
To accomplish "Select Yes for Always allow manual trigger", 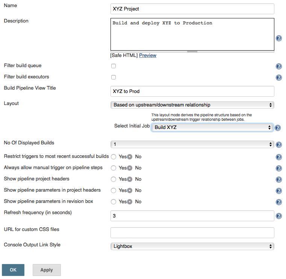I will click(113, 168).
